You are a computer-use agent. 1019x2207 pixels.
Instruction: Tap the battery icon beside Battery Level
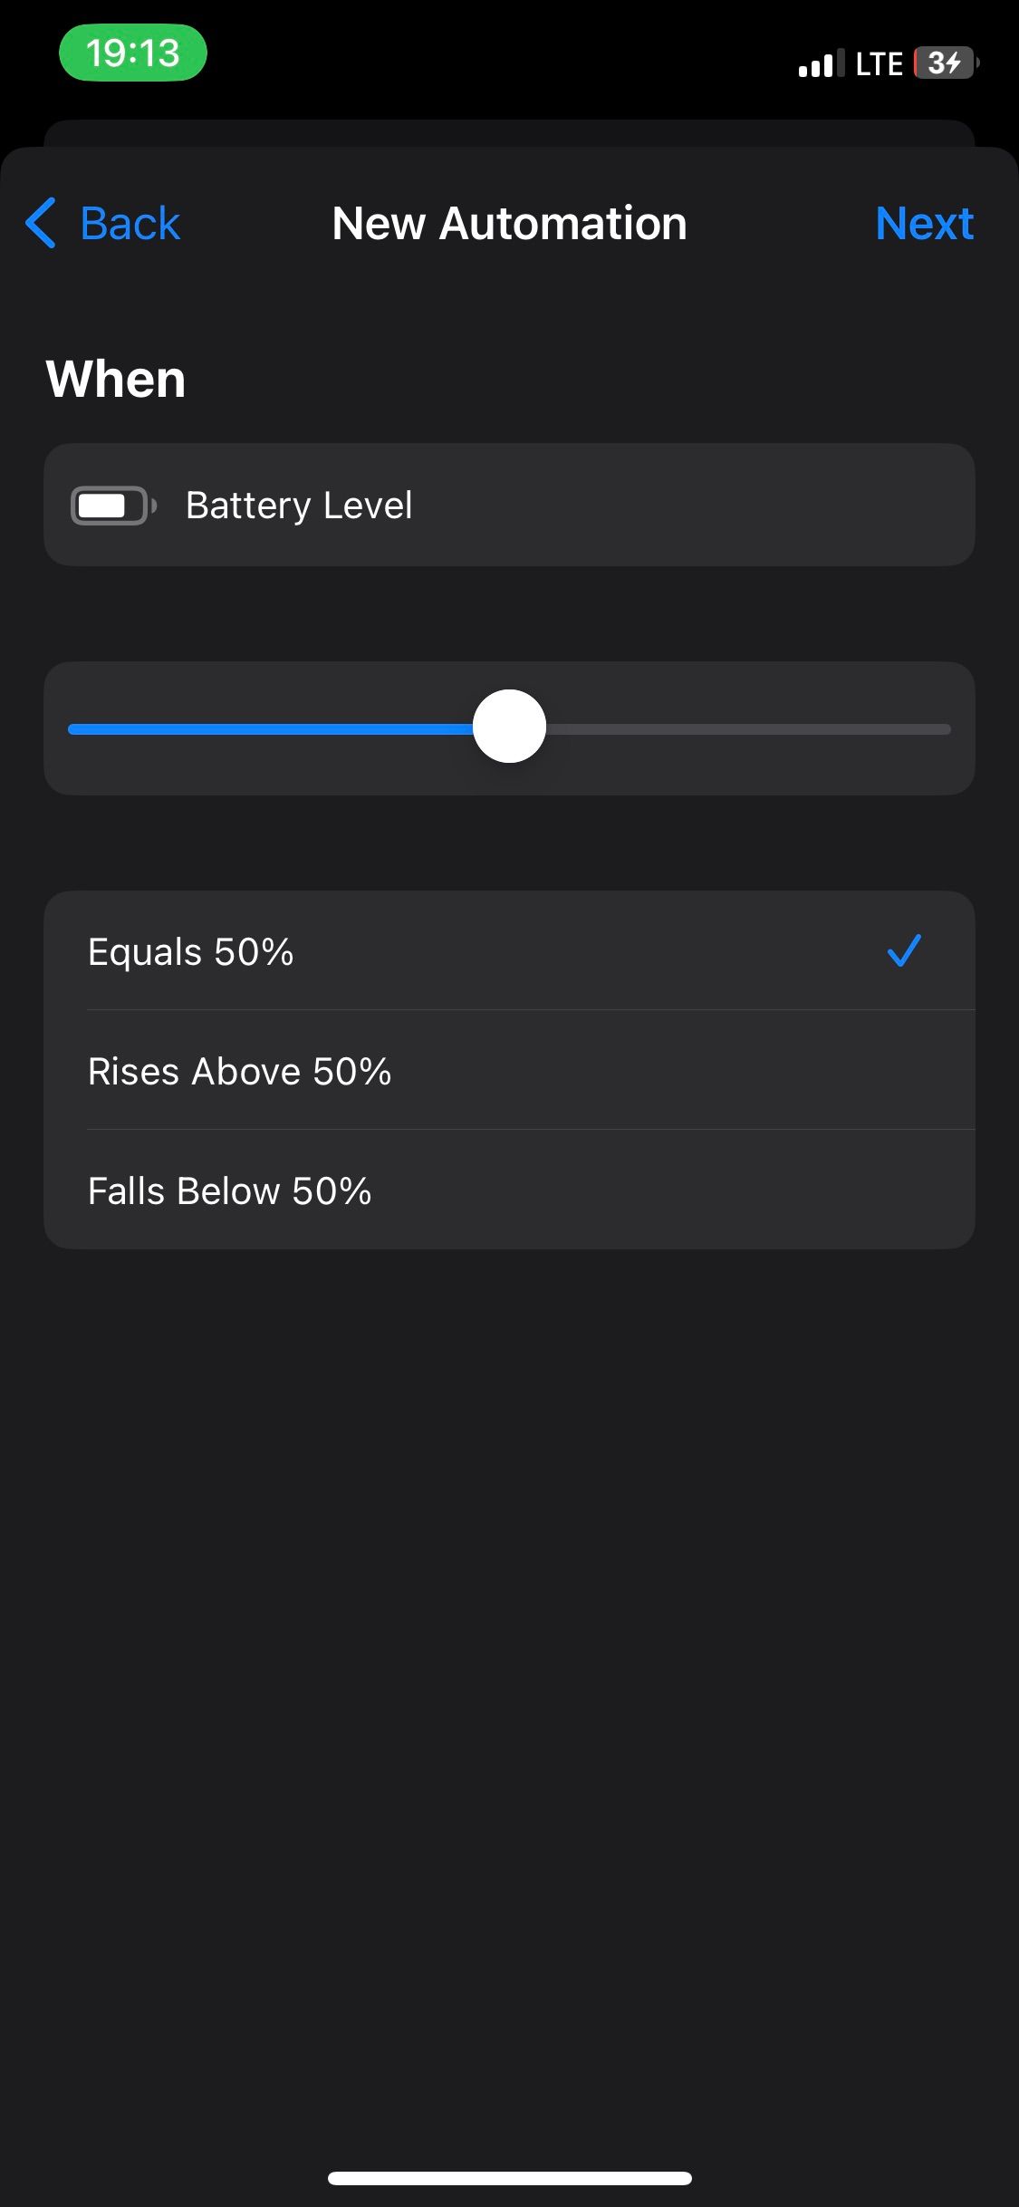tap(112, 506)
